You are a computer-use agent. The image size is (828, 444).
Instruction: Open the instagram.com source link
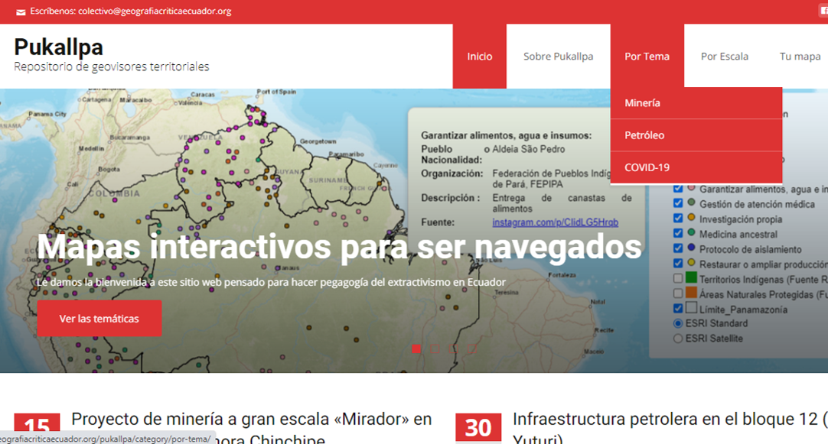pyautogui.click(x=555, y=222)
